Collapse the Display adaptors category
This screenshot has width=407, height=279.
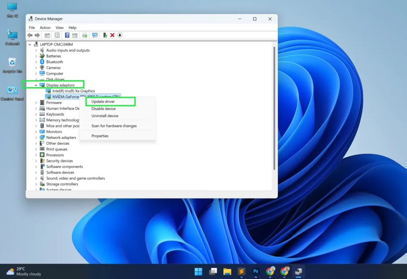[35, 85]
